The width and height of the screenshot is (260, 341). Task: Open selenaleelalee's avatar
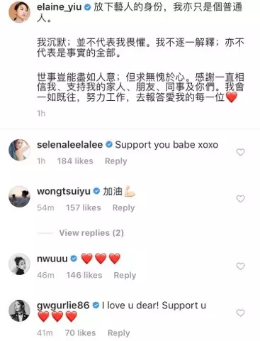pyautogui.click(x=19, y=150)
